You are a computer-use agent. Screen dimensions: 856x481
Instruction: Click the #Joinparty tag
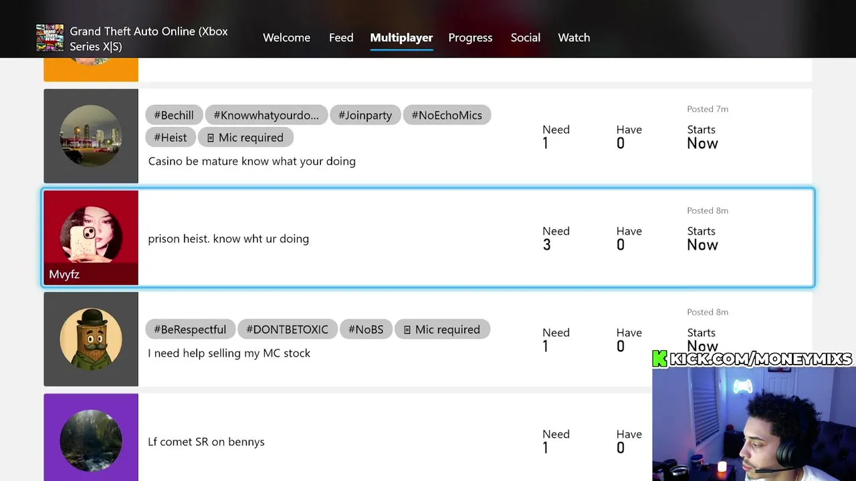[365, 115]
